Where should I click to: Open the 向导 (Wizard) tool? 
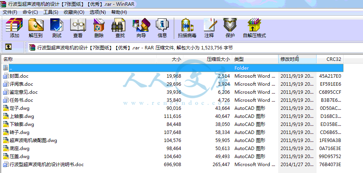coord(141,25)
